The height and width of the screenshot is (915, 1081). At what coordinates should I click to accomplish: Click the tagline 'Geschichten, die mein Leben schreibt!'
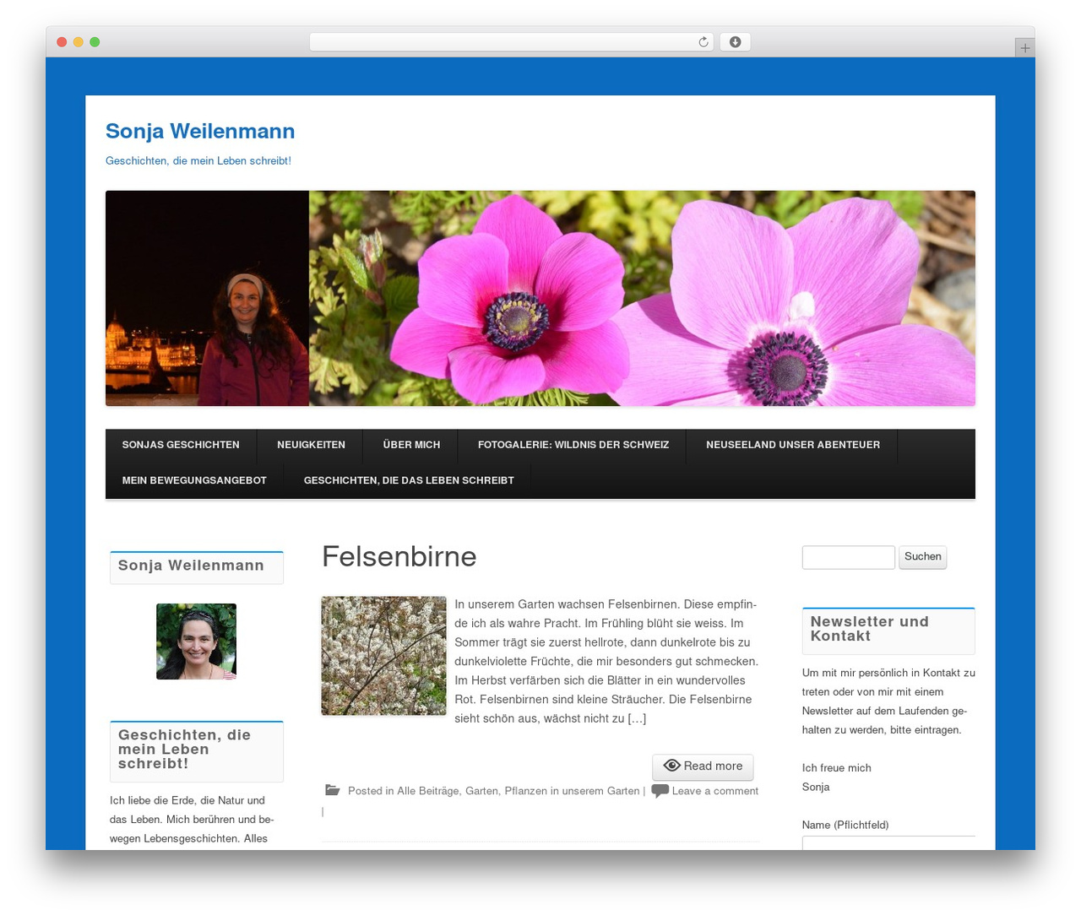198,160
